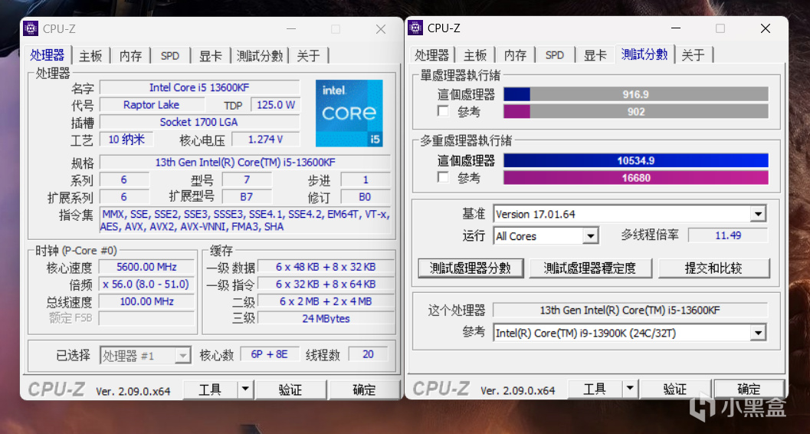
Task: Click 插槽 field Socket 1700 LGA
Action: (x=199, y=123)
